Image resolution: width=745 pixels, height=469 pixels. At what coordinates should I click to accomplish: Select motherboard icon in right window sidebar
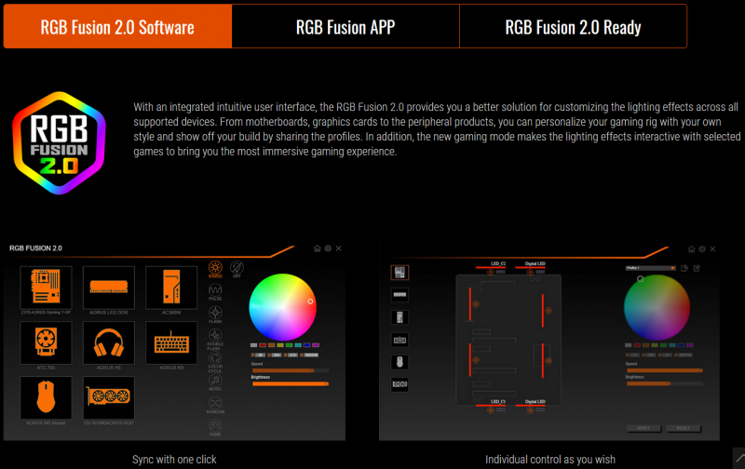click(400, 273)
